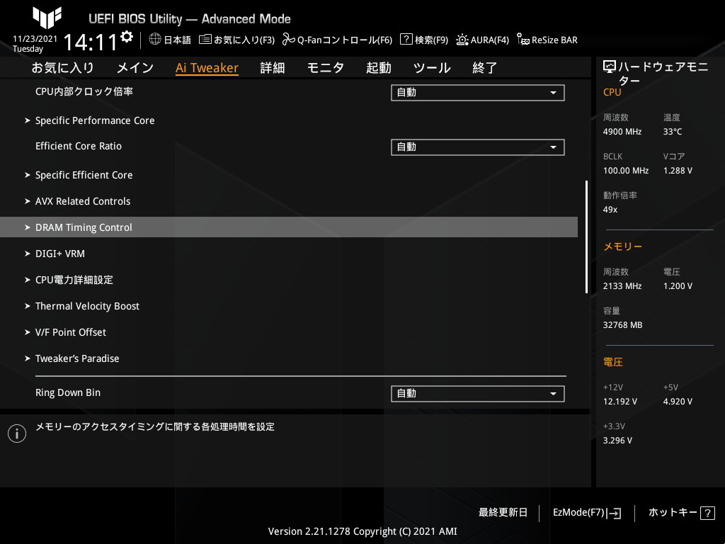Switch to 終了 tab
Viewport: 725px width, 544px height.
pos(484,68)
